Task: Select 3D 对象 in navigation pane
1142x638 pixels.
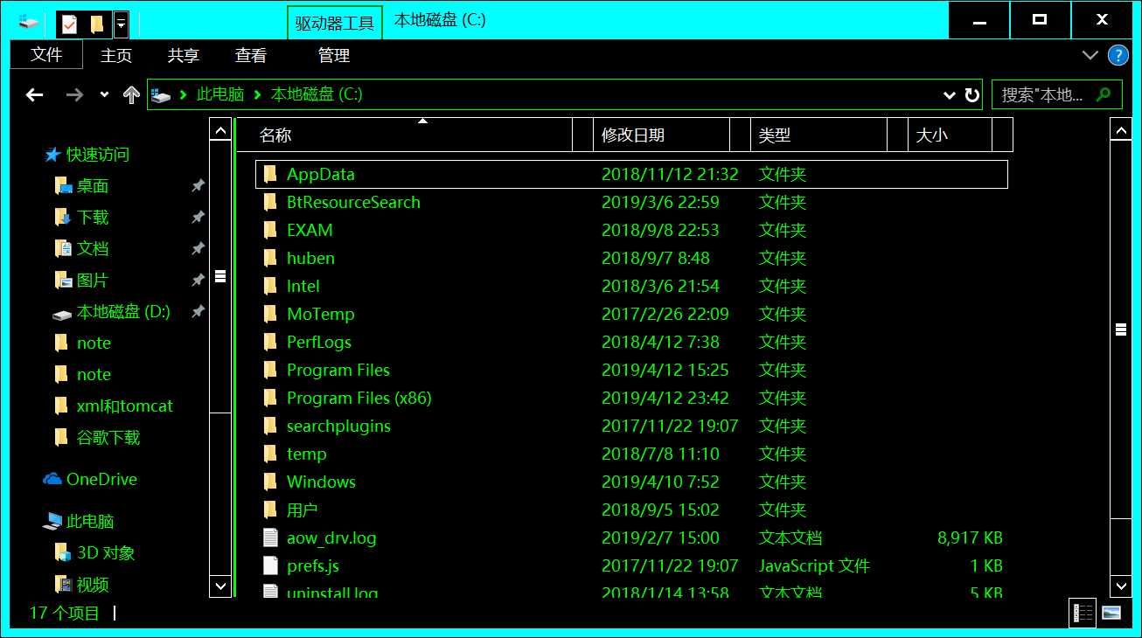Action: tap(94, 553)
